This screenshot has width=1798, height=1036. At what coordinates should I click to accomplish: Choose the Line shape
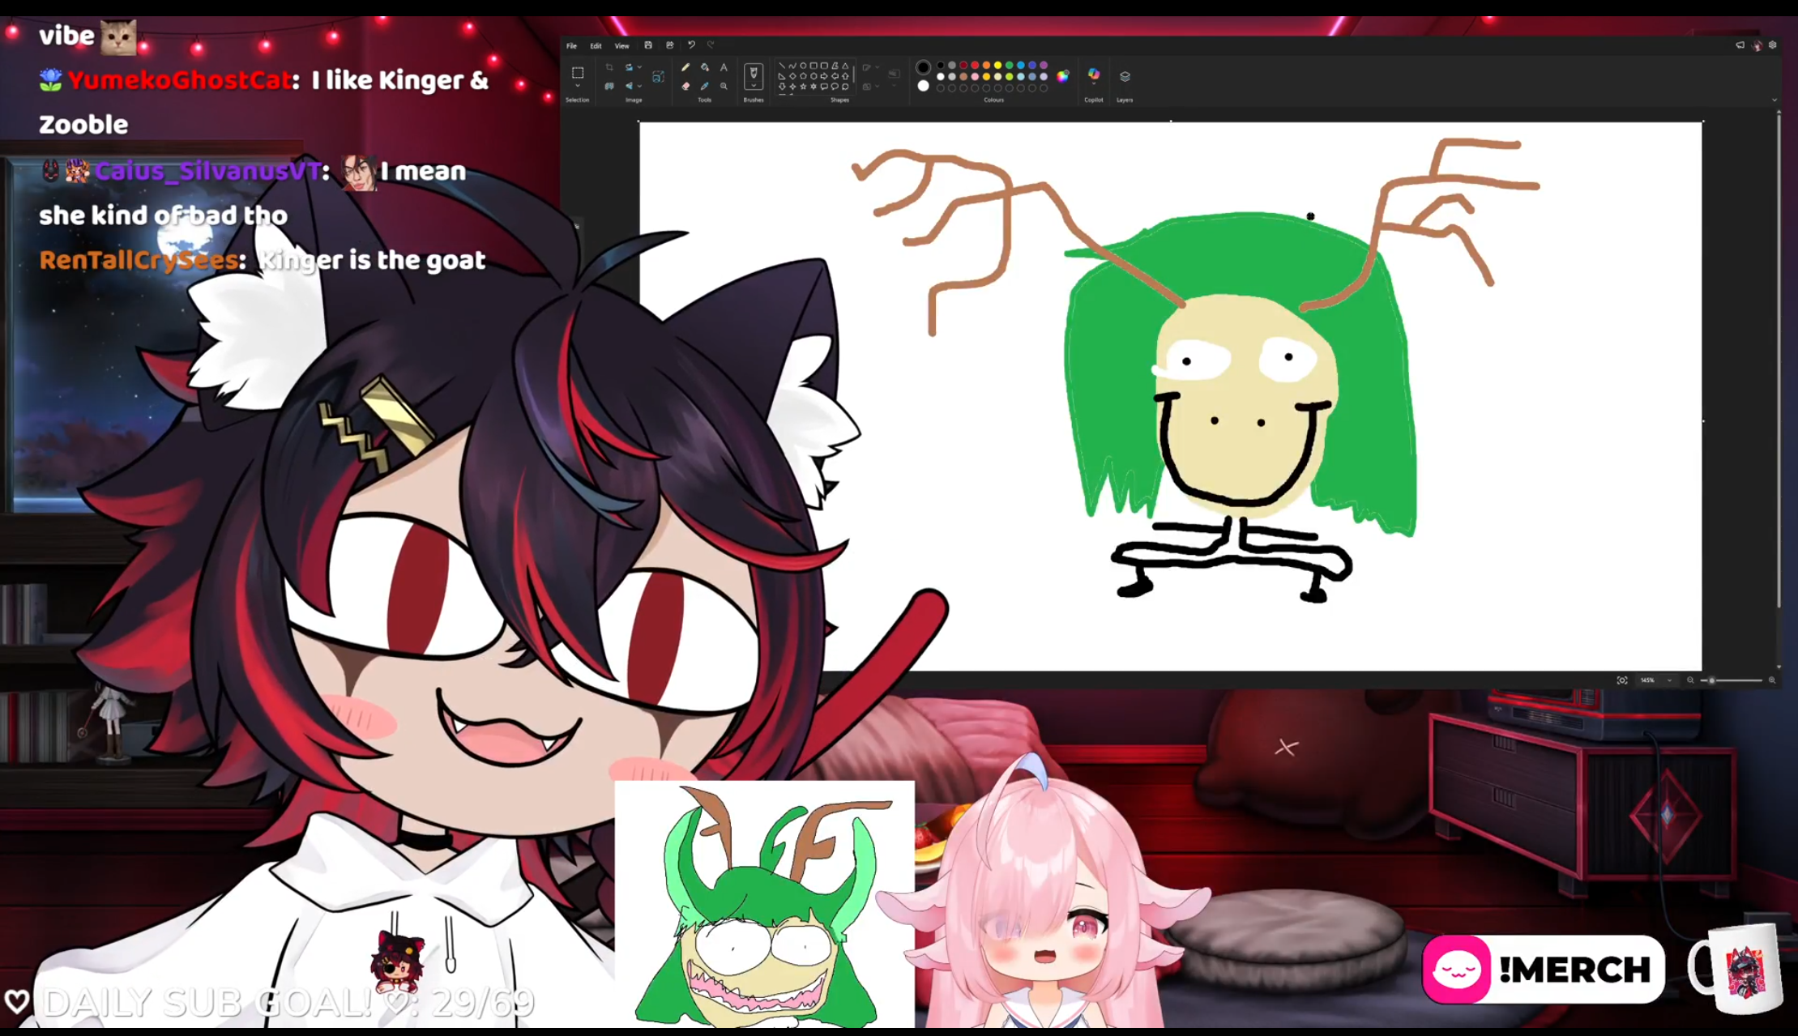[782, 66]
